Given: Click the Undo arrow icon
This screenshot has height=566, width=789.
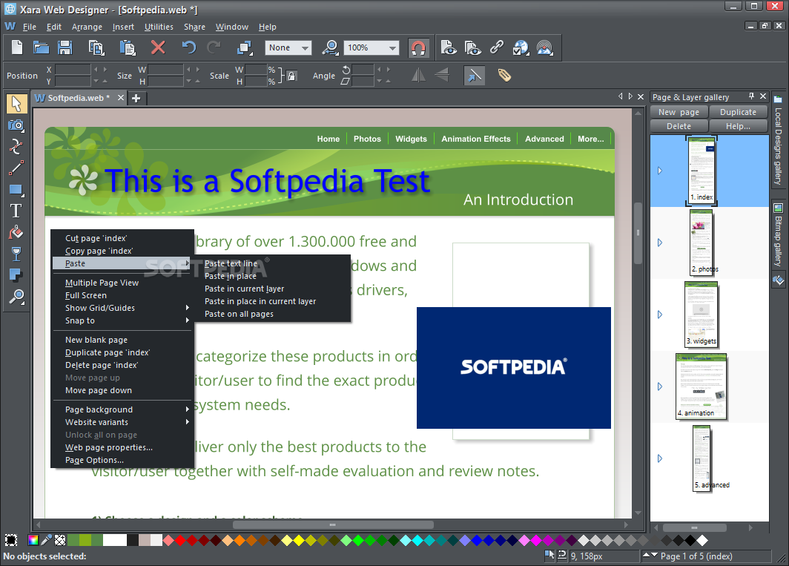Looking at the screenshot, I should click(x=188, y=47).
